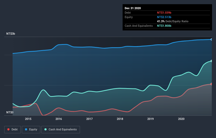Click the NT$2.513b equity value
Image resolution: width=216 pixels, height=138 pixels.
(164, 17)
